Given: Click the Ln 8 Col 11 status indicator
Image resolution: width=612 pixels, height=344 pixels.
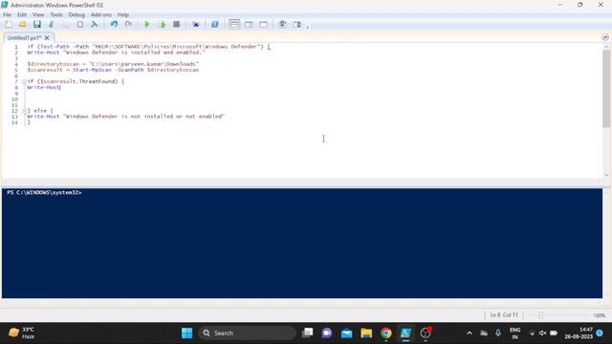Looking at the screenshot, I should (x=504, y=314).
